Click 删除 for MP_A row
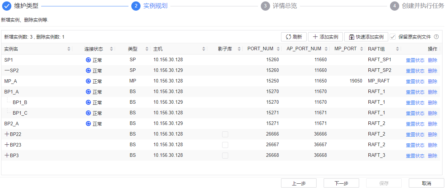The width and height of the screenshot is (445, 189). click(433, 81)
